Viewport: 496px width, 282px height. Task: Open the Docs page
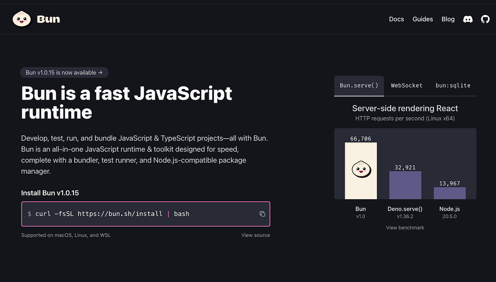[396, 19]
